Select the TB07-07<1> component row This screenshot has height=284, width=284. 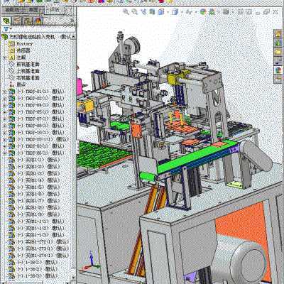(36, 119)
